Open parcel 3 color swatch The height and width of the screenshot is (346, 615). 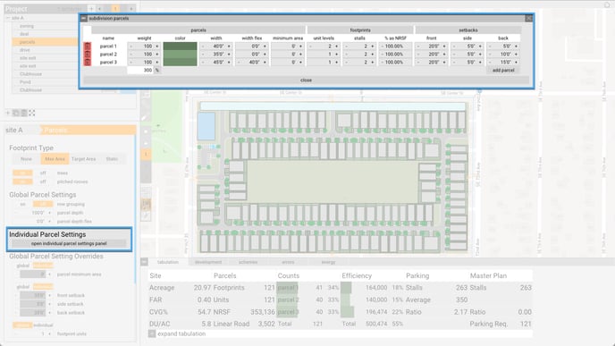click(x=180, y=62)
